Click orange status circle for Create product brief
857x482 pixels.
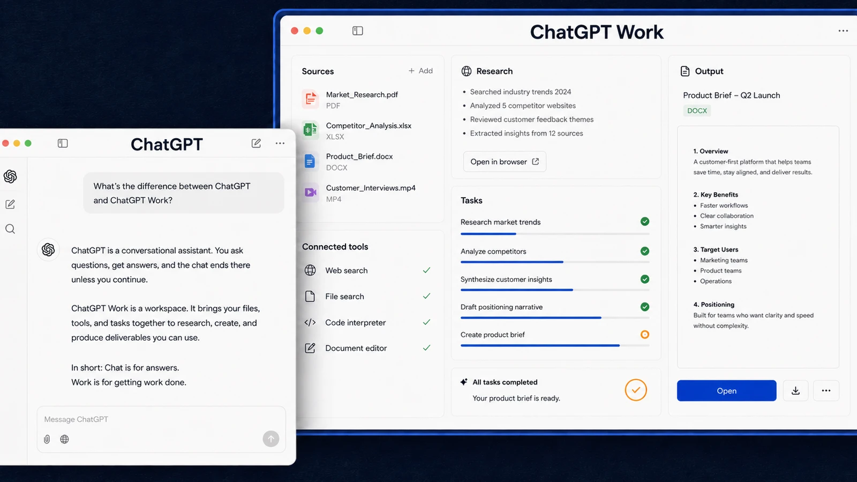pyautogui.click(x=645, y=335)
